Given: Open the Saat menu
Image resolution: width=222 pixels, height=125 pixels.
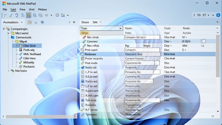Looking at the screenshot, I should (13, 9).
